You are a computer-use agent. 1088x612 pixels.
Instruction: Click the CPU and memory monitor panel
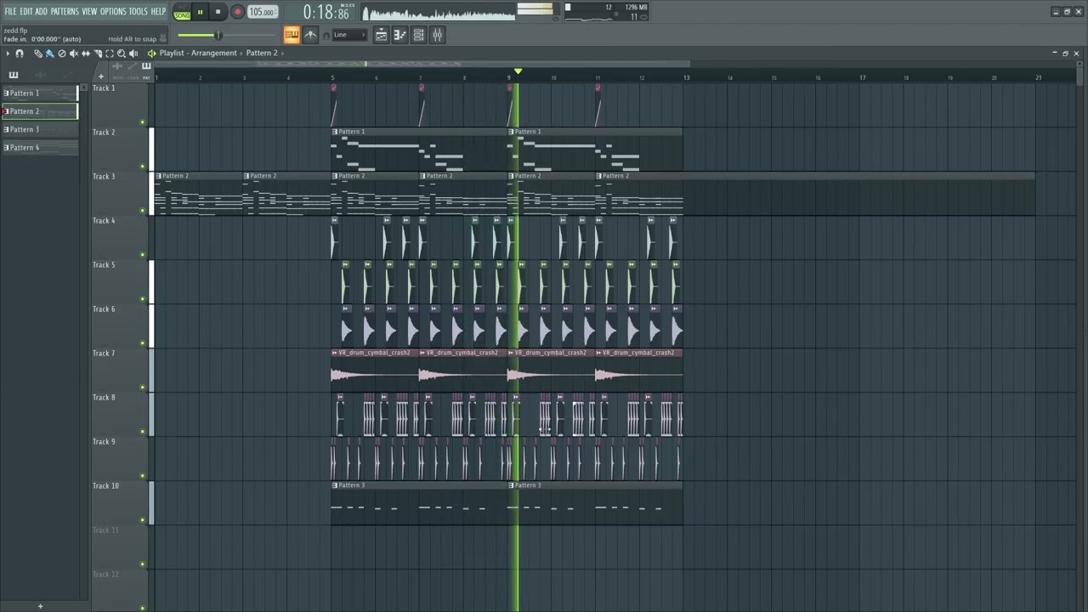605,11
